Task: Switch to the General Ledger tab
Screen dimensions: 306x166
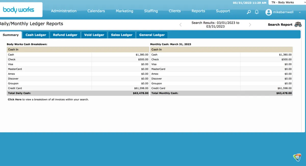Action: [x=152, y=35]
